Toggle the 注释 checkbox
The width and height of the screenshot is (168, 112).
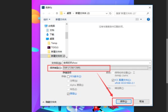coord(68,81)
